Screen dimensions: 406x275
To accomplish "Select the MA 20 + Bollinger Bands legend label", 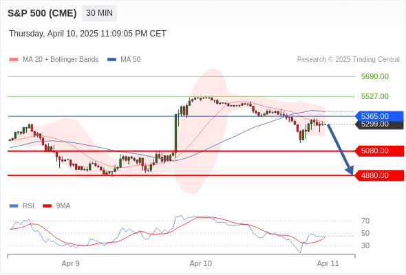I will pyautogui.click(x=61, y=60).
